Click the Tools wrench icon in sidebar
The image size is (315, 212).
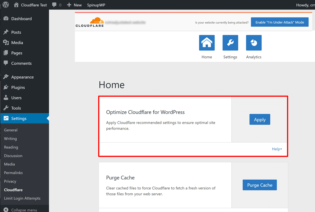coord(6,108)
